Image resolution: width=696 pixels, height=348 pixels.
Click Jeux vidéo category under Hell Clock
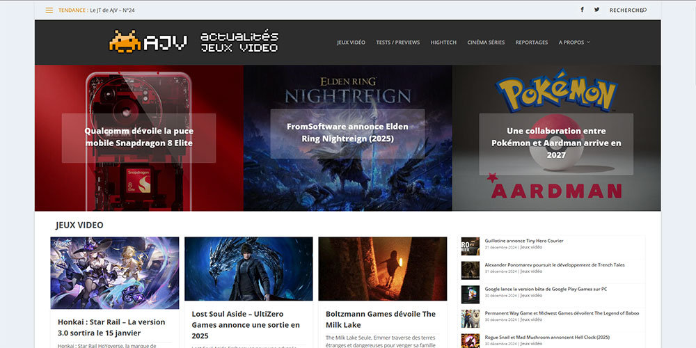click(x=531, y=344)
